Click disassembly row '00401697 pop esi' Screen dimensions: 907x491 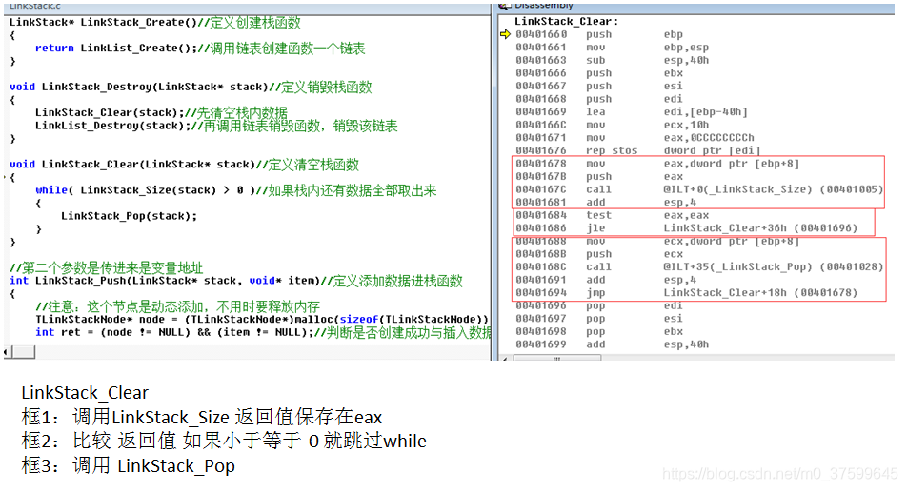pos(599,318)
